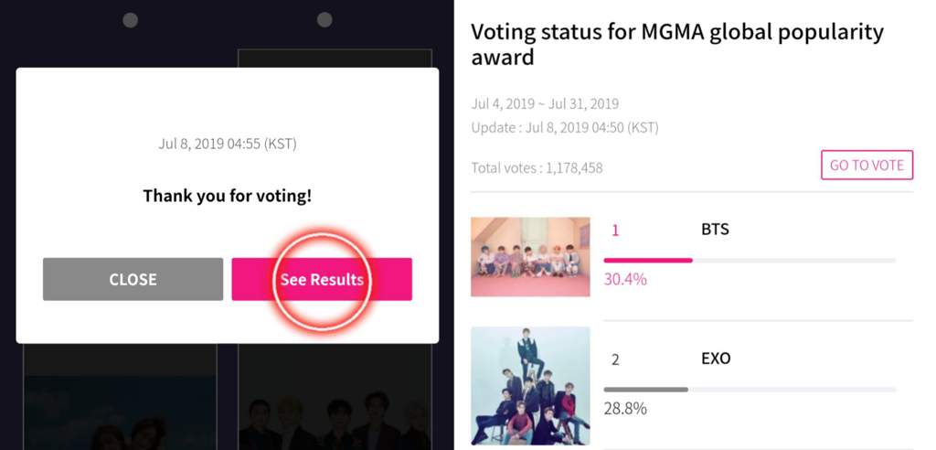Click the dimmed candidate card at bottom left
936x450 pixels.
tap(120, 397)
